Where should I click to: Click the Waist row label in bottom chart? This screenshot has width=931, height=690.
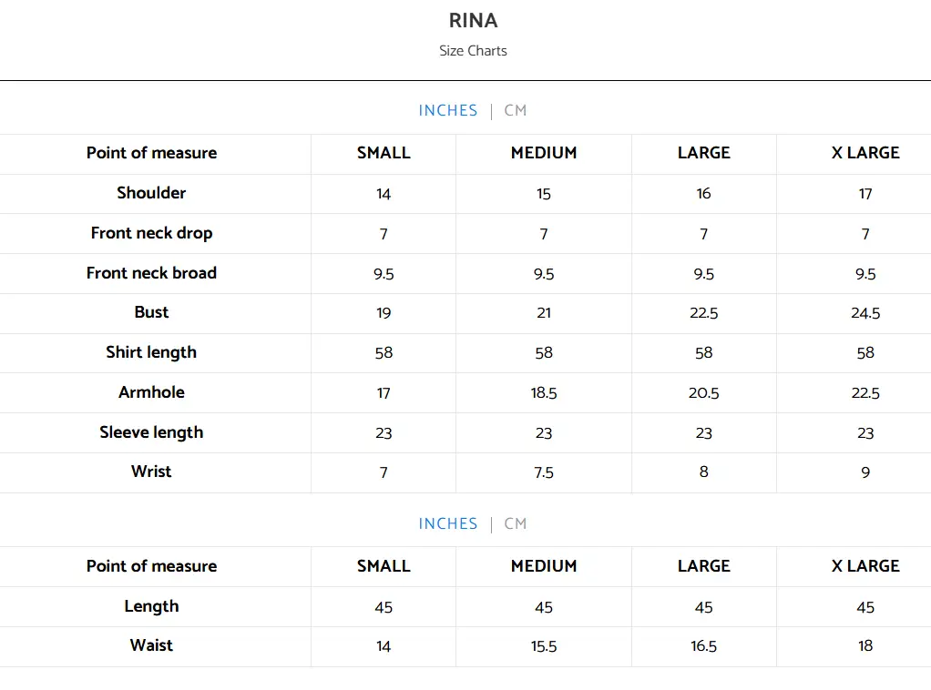(x=151, y=645)
